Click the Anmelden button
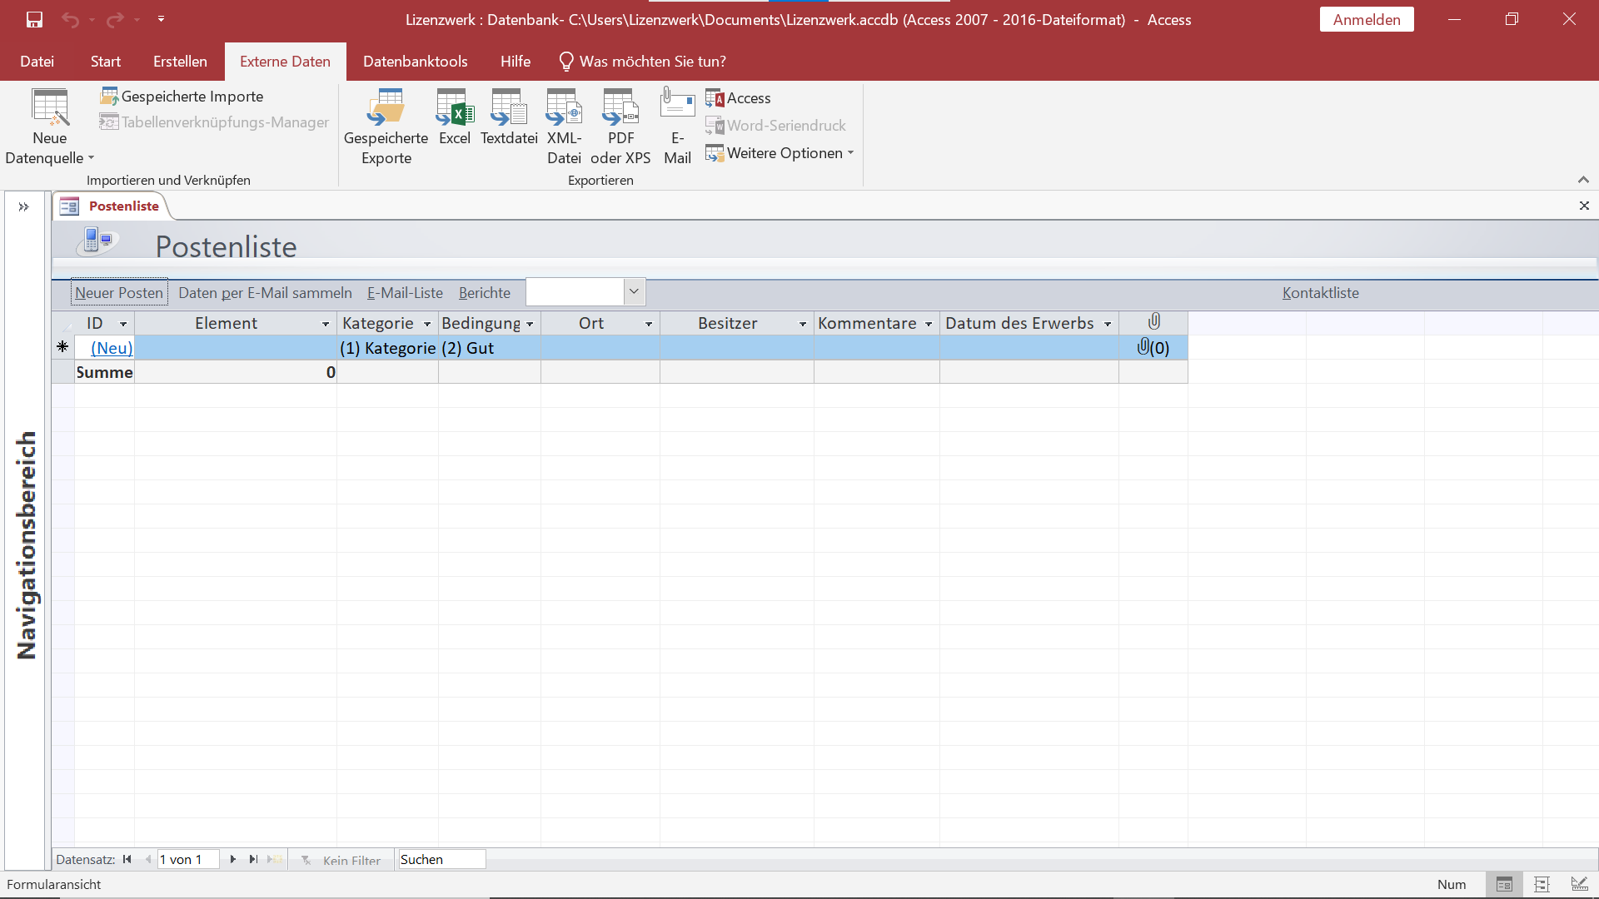 pyautogui.click(x=1367, y=19)
